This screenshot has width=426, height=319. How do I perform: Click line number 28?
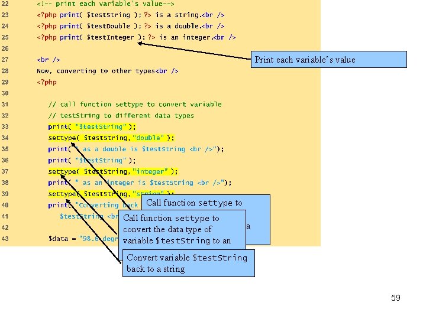tap(5, 71)
